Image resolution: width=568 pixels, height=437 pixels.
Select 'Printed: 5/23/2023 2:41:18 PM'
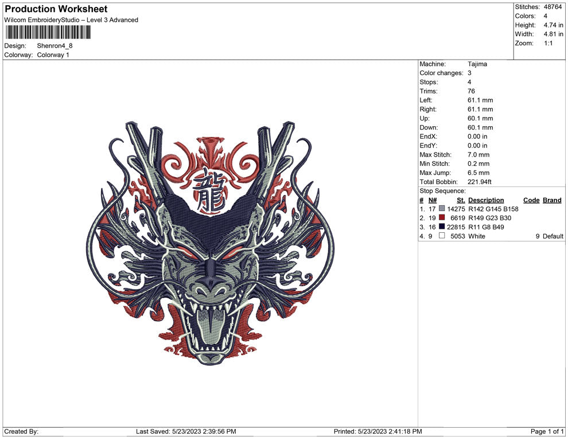[x=378, y=431]
